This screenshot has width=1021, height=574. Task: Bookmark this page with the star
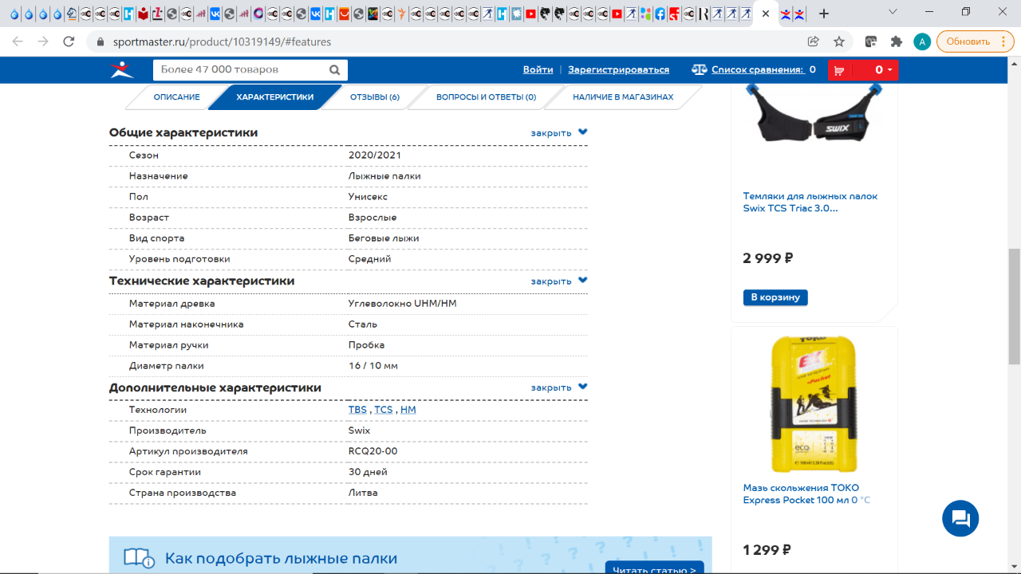pos(839,41)
